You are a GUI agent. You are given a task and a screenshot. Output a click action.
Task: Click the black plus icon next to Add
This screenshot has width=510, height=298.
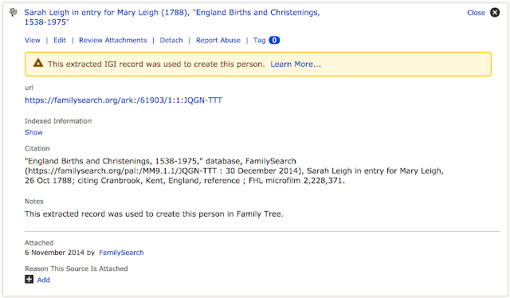[29, 279]
